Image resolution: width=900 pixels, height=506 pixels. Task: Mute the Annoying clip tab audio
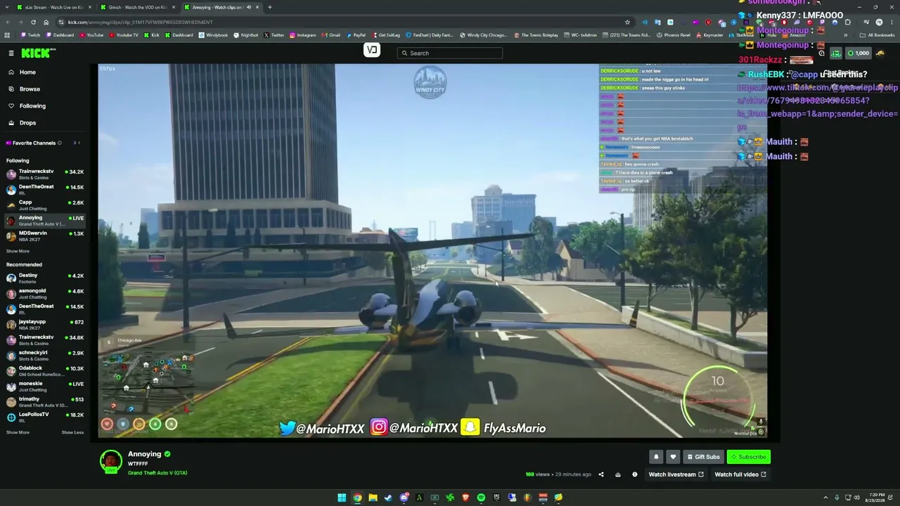click(247, 7)
